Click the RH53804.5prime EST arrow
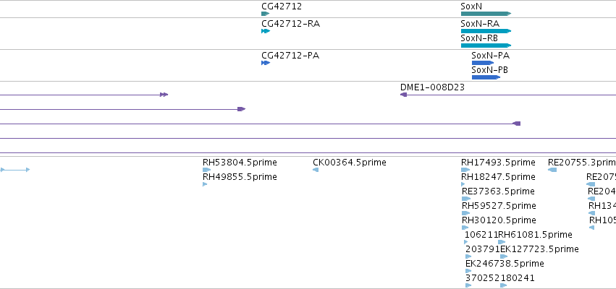The width and height of the screenshot is (616, 289). click(x=206, y=170)
